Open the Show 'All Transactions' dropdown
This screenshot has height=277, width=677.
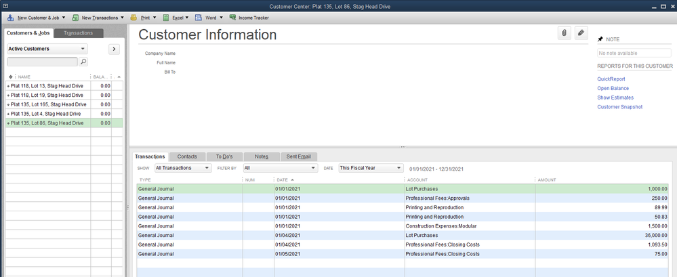[183, 168]
